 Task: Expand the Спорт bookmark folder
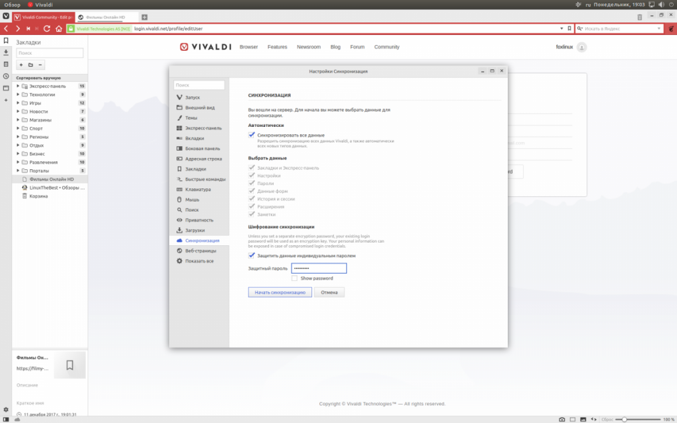18,128
